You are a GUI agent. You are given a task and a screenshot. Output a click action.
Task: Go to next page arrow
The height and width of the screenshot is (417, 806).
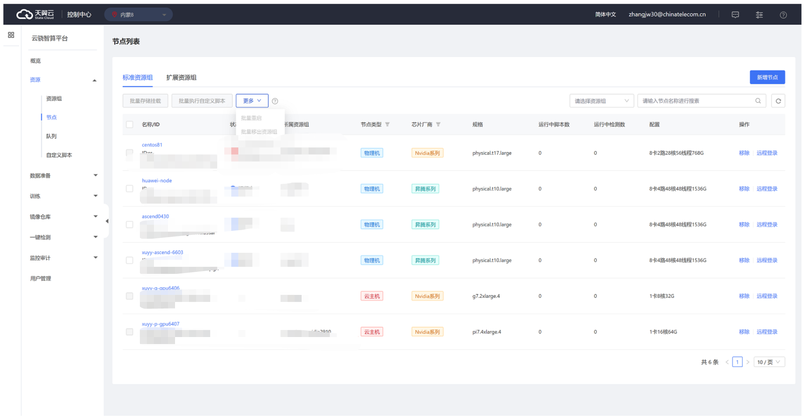coord(748,362)
